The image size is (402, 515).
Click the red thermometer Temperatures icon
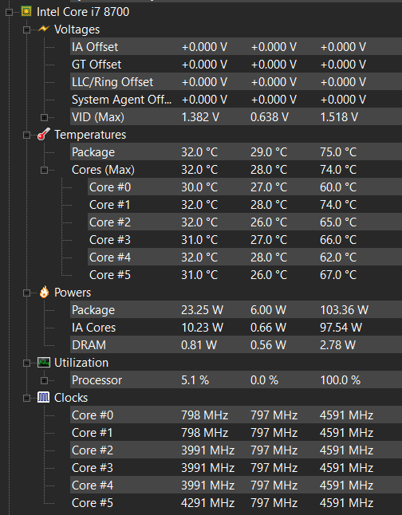pos(43,135)
